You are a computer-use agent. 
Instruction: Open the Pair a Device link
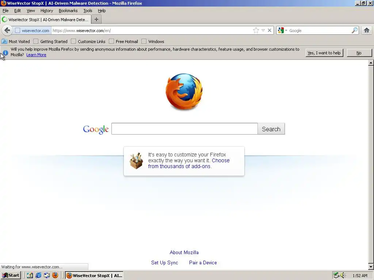[x=203, y=262]
